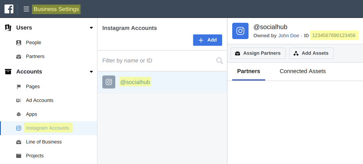Open Line of Business settings

[x=43, y=142]
